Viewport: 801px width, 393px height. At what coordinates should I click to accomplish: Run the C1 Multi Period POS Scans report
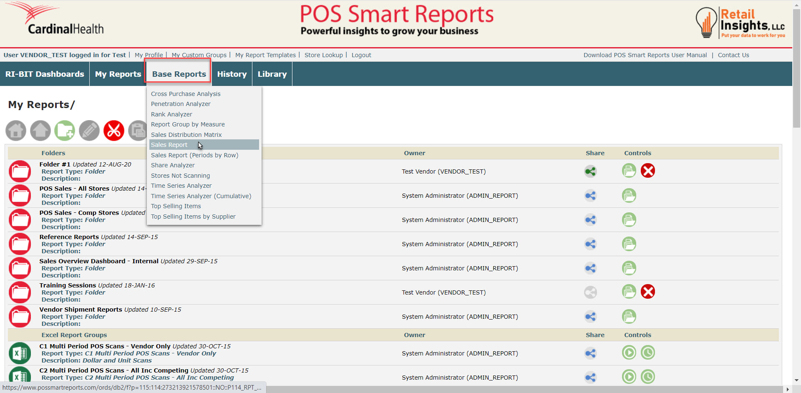(629, 353)
